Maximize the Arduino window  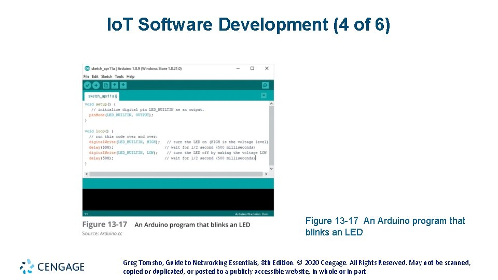pos(252,68)
